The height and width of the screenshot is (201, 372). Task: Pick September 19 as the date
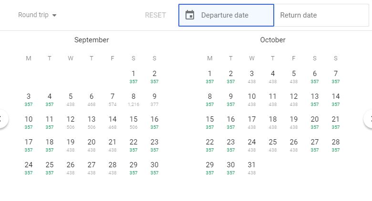tap(71, 144)
